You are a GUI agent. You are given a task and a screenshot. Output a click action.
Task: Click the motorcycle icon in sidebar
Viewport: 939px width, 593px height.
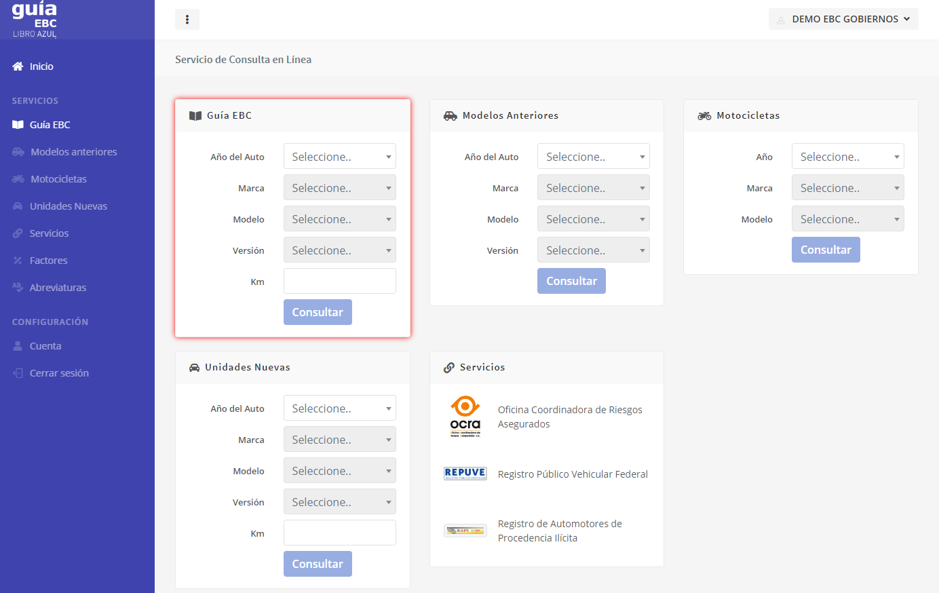(x=18, y=179)
